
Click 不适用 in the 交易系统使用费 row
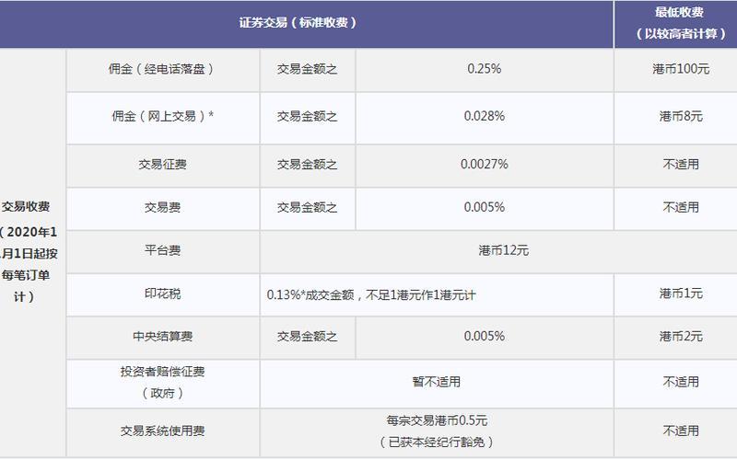coord(681,431)
